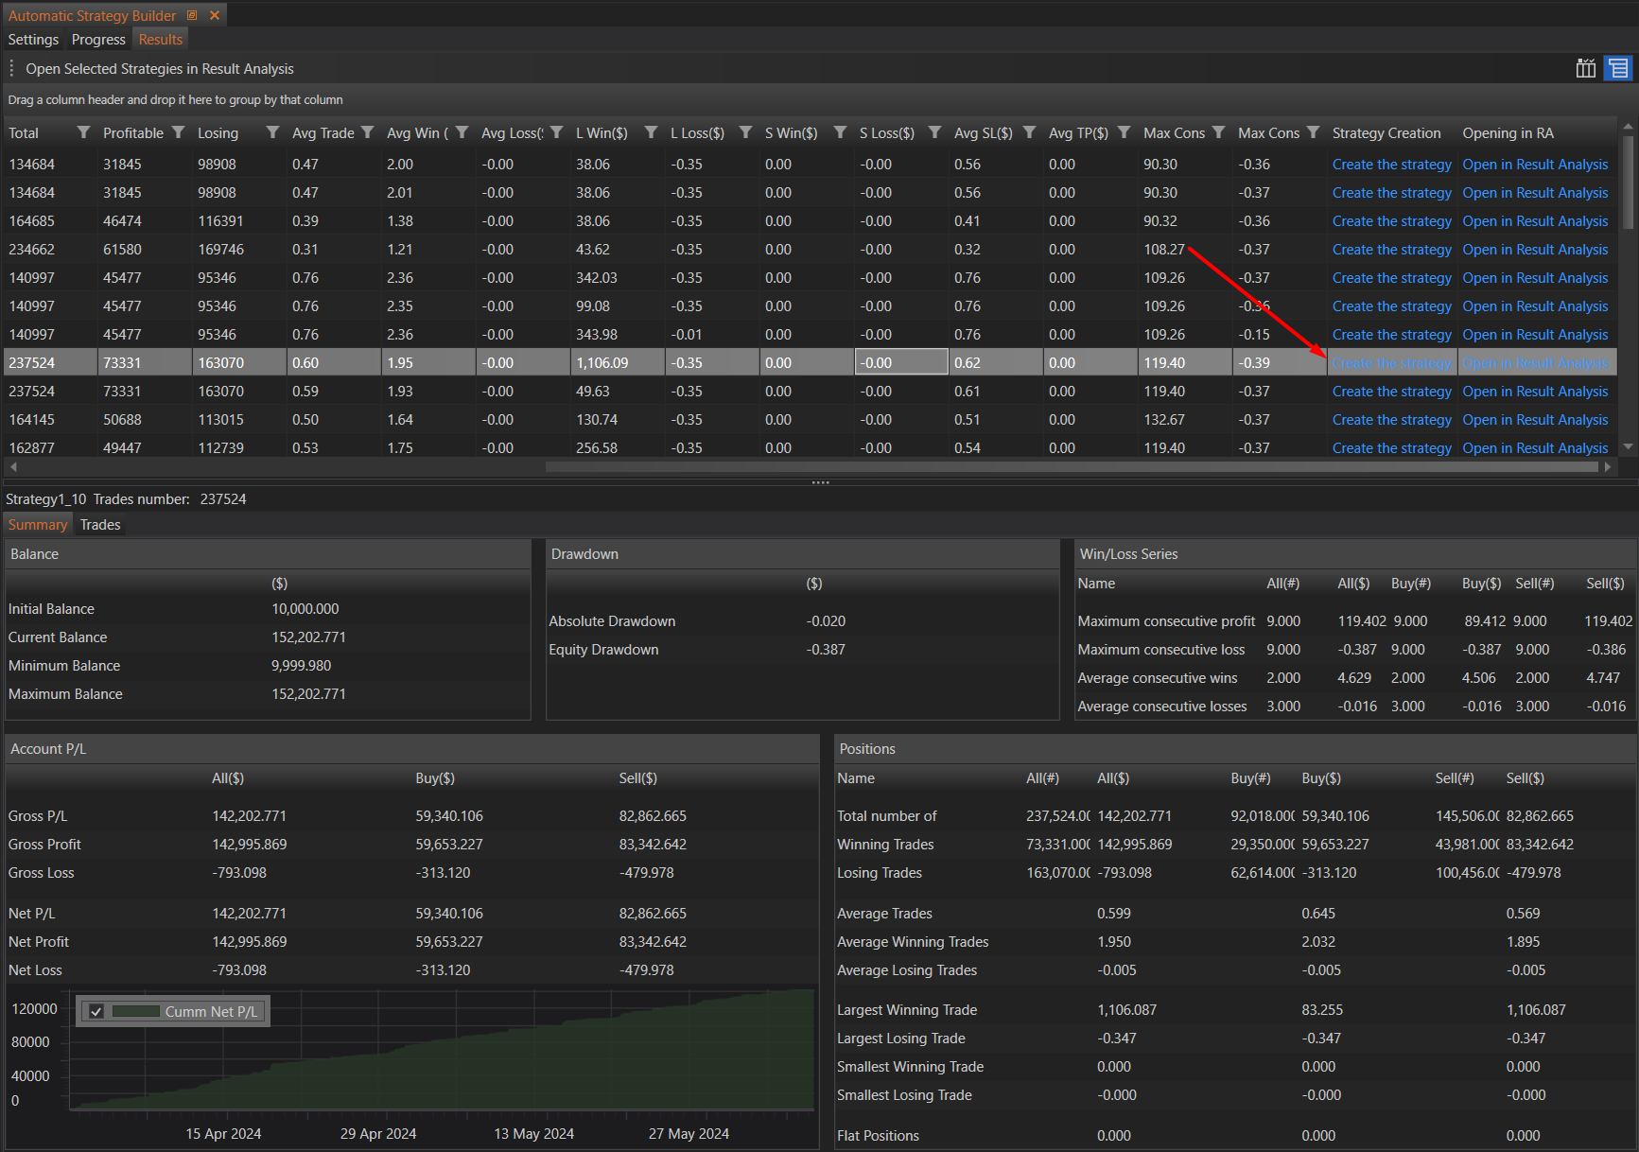Image resolution: width=1639 pixels, height=1152 pixels.
Task: Click the Profitable column filter icon
Action: tap(178, 132)
